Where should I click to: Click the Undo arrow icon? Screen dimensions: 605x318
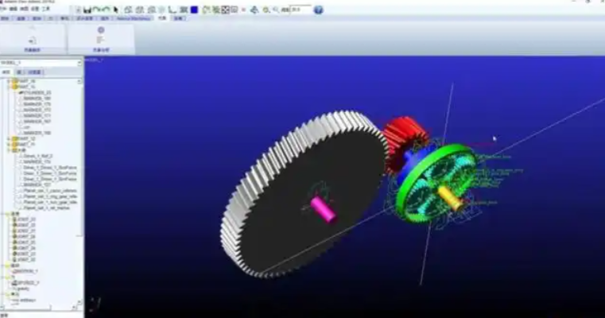pos(95,10)
